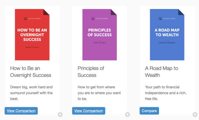Click author name Amanda Barden on blue cover
199x120 pixels.
tap(167, 43)
